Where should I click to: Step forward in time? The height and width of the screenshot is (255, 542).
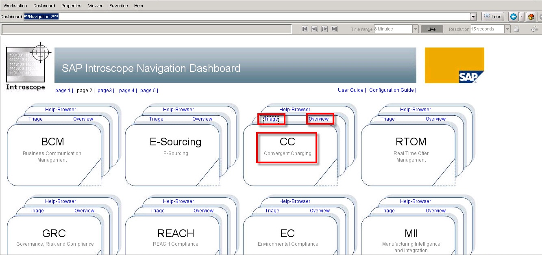point(324,29)
